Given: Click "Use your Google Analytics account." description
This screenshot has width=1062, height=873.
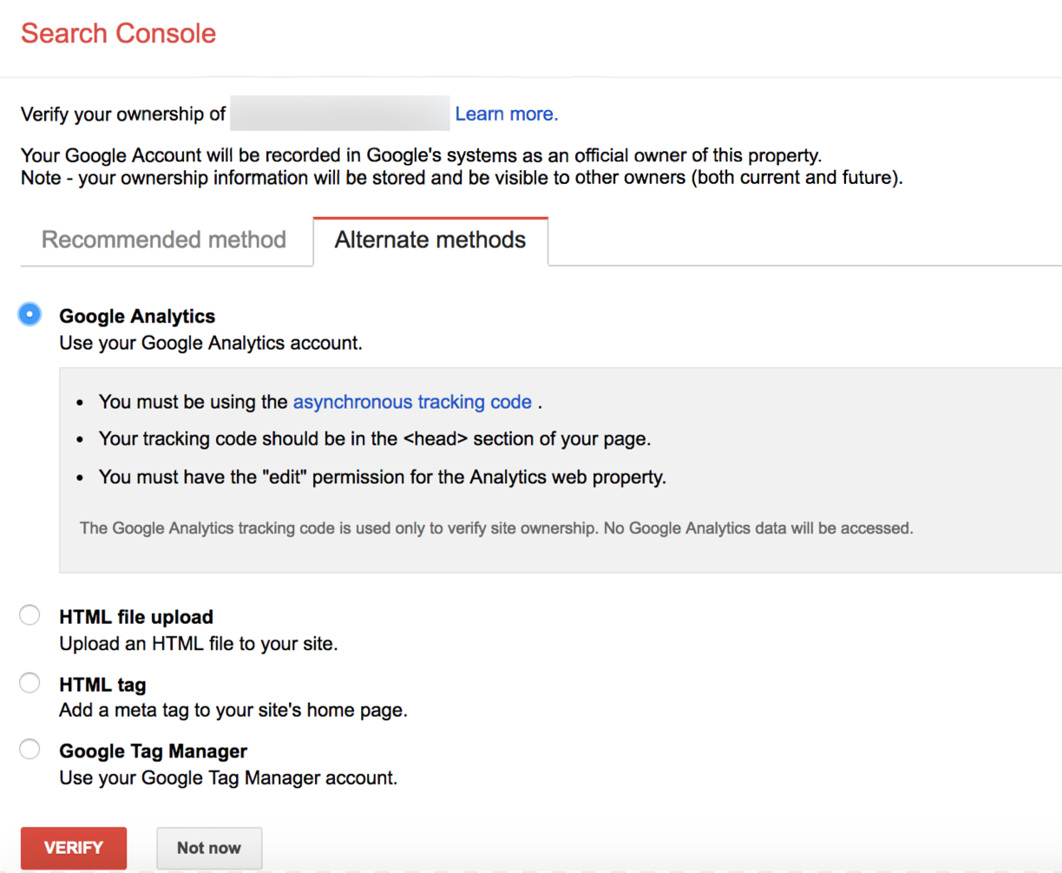Looking at the screenshot, I should [211, 343].
